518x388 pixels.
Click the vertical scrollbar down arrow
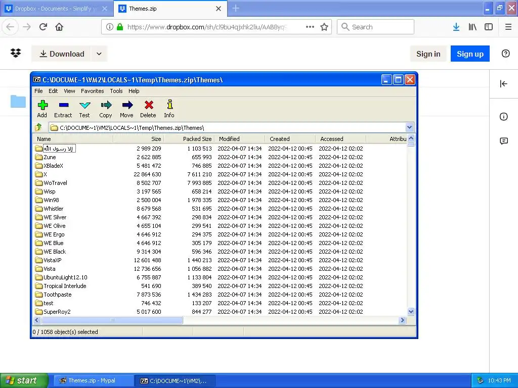pyautogui.click(x=411, y=311)
